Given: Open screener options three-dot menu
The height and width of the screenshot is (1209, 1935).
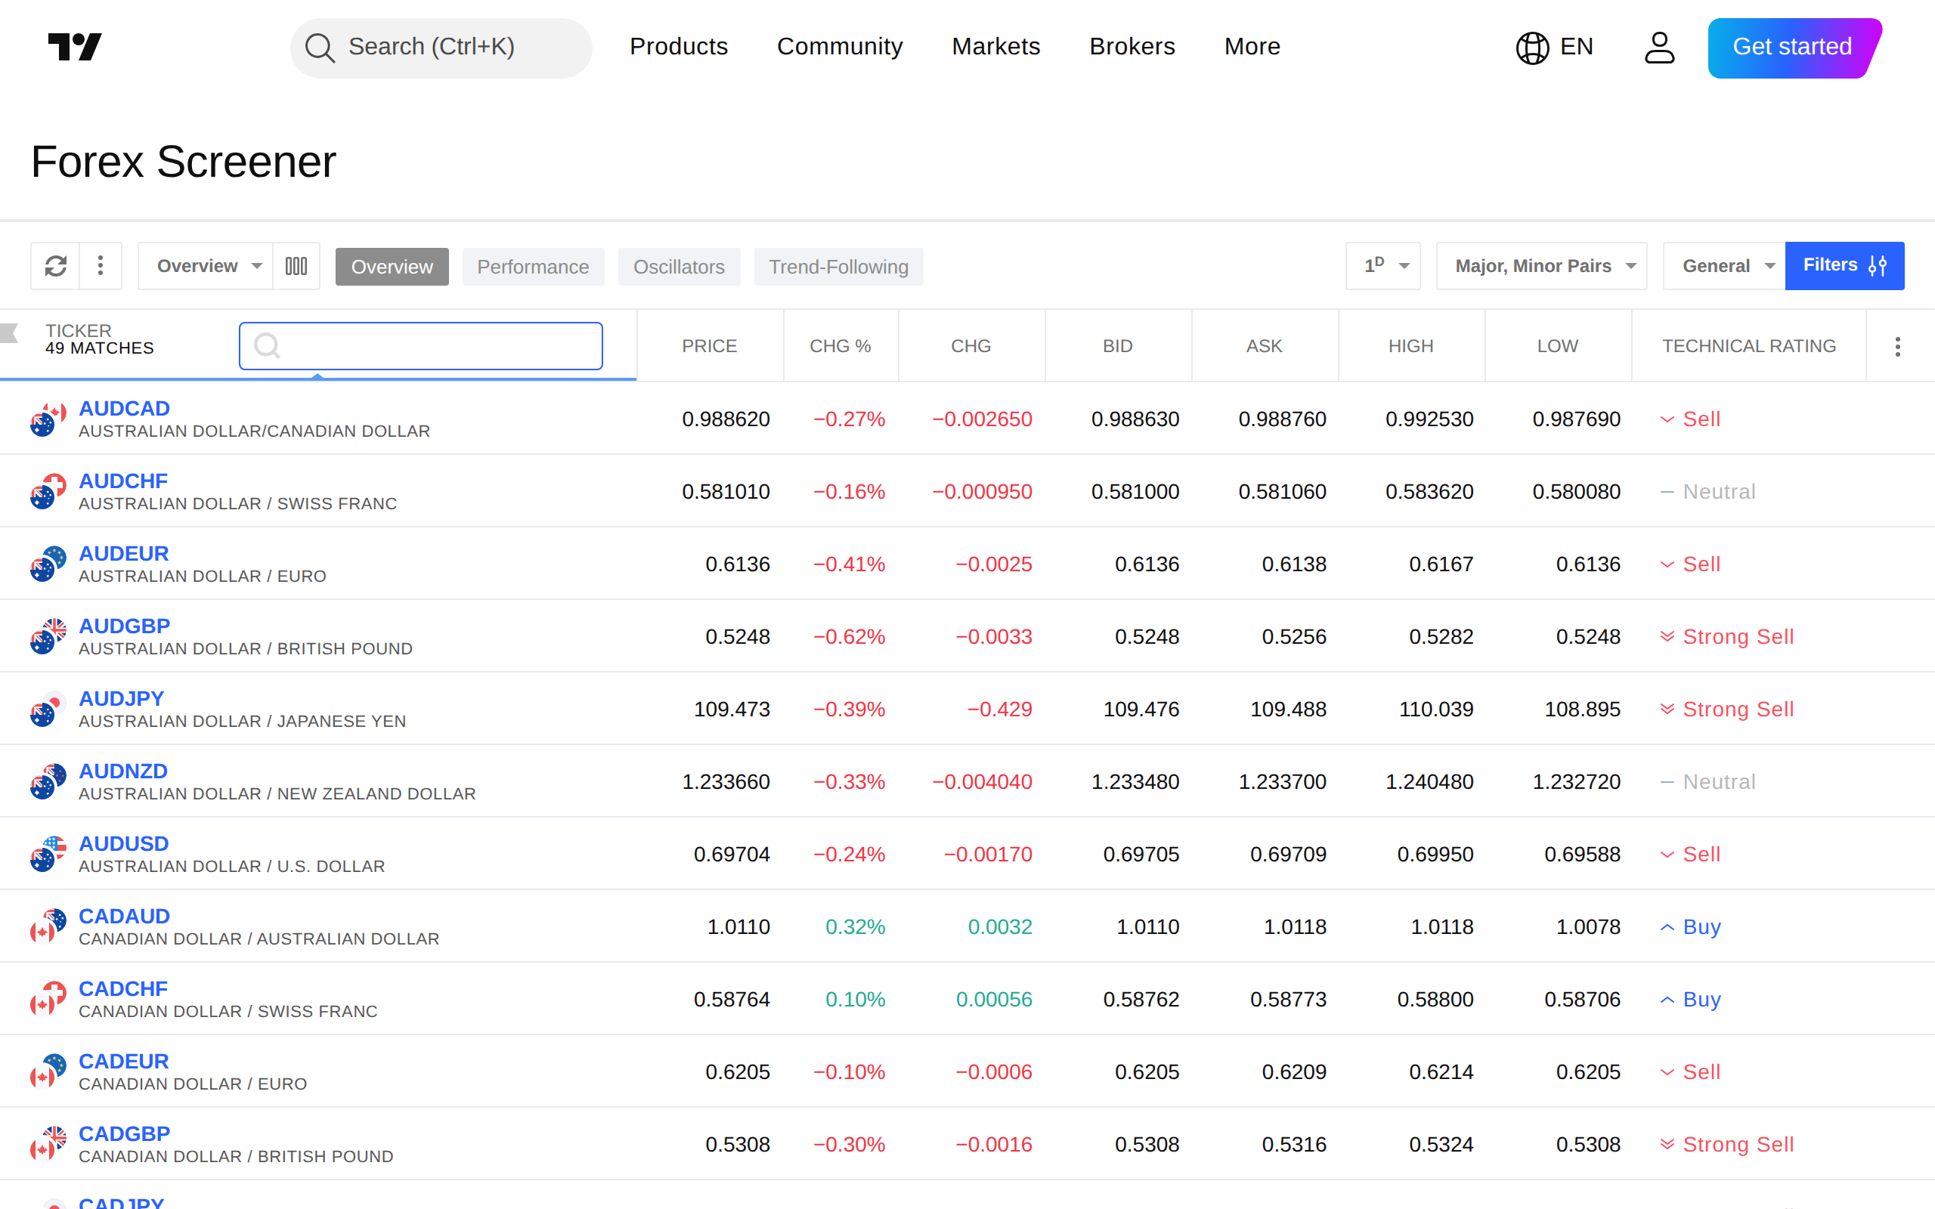Looking at the screenshot, I should tap(100, 265).
